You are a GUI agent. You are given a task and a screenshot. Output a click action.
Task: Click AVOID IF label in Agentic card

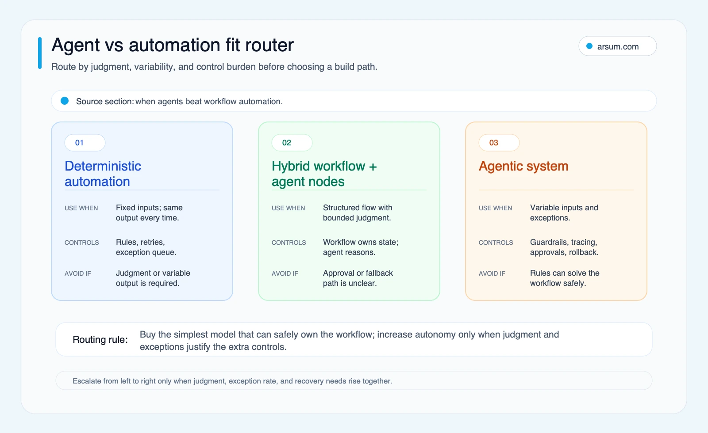coord(492,273)
